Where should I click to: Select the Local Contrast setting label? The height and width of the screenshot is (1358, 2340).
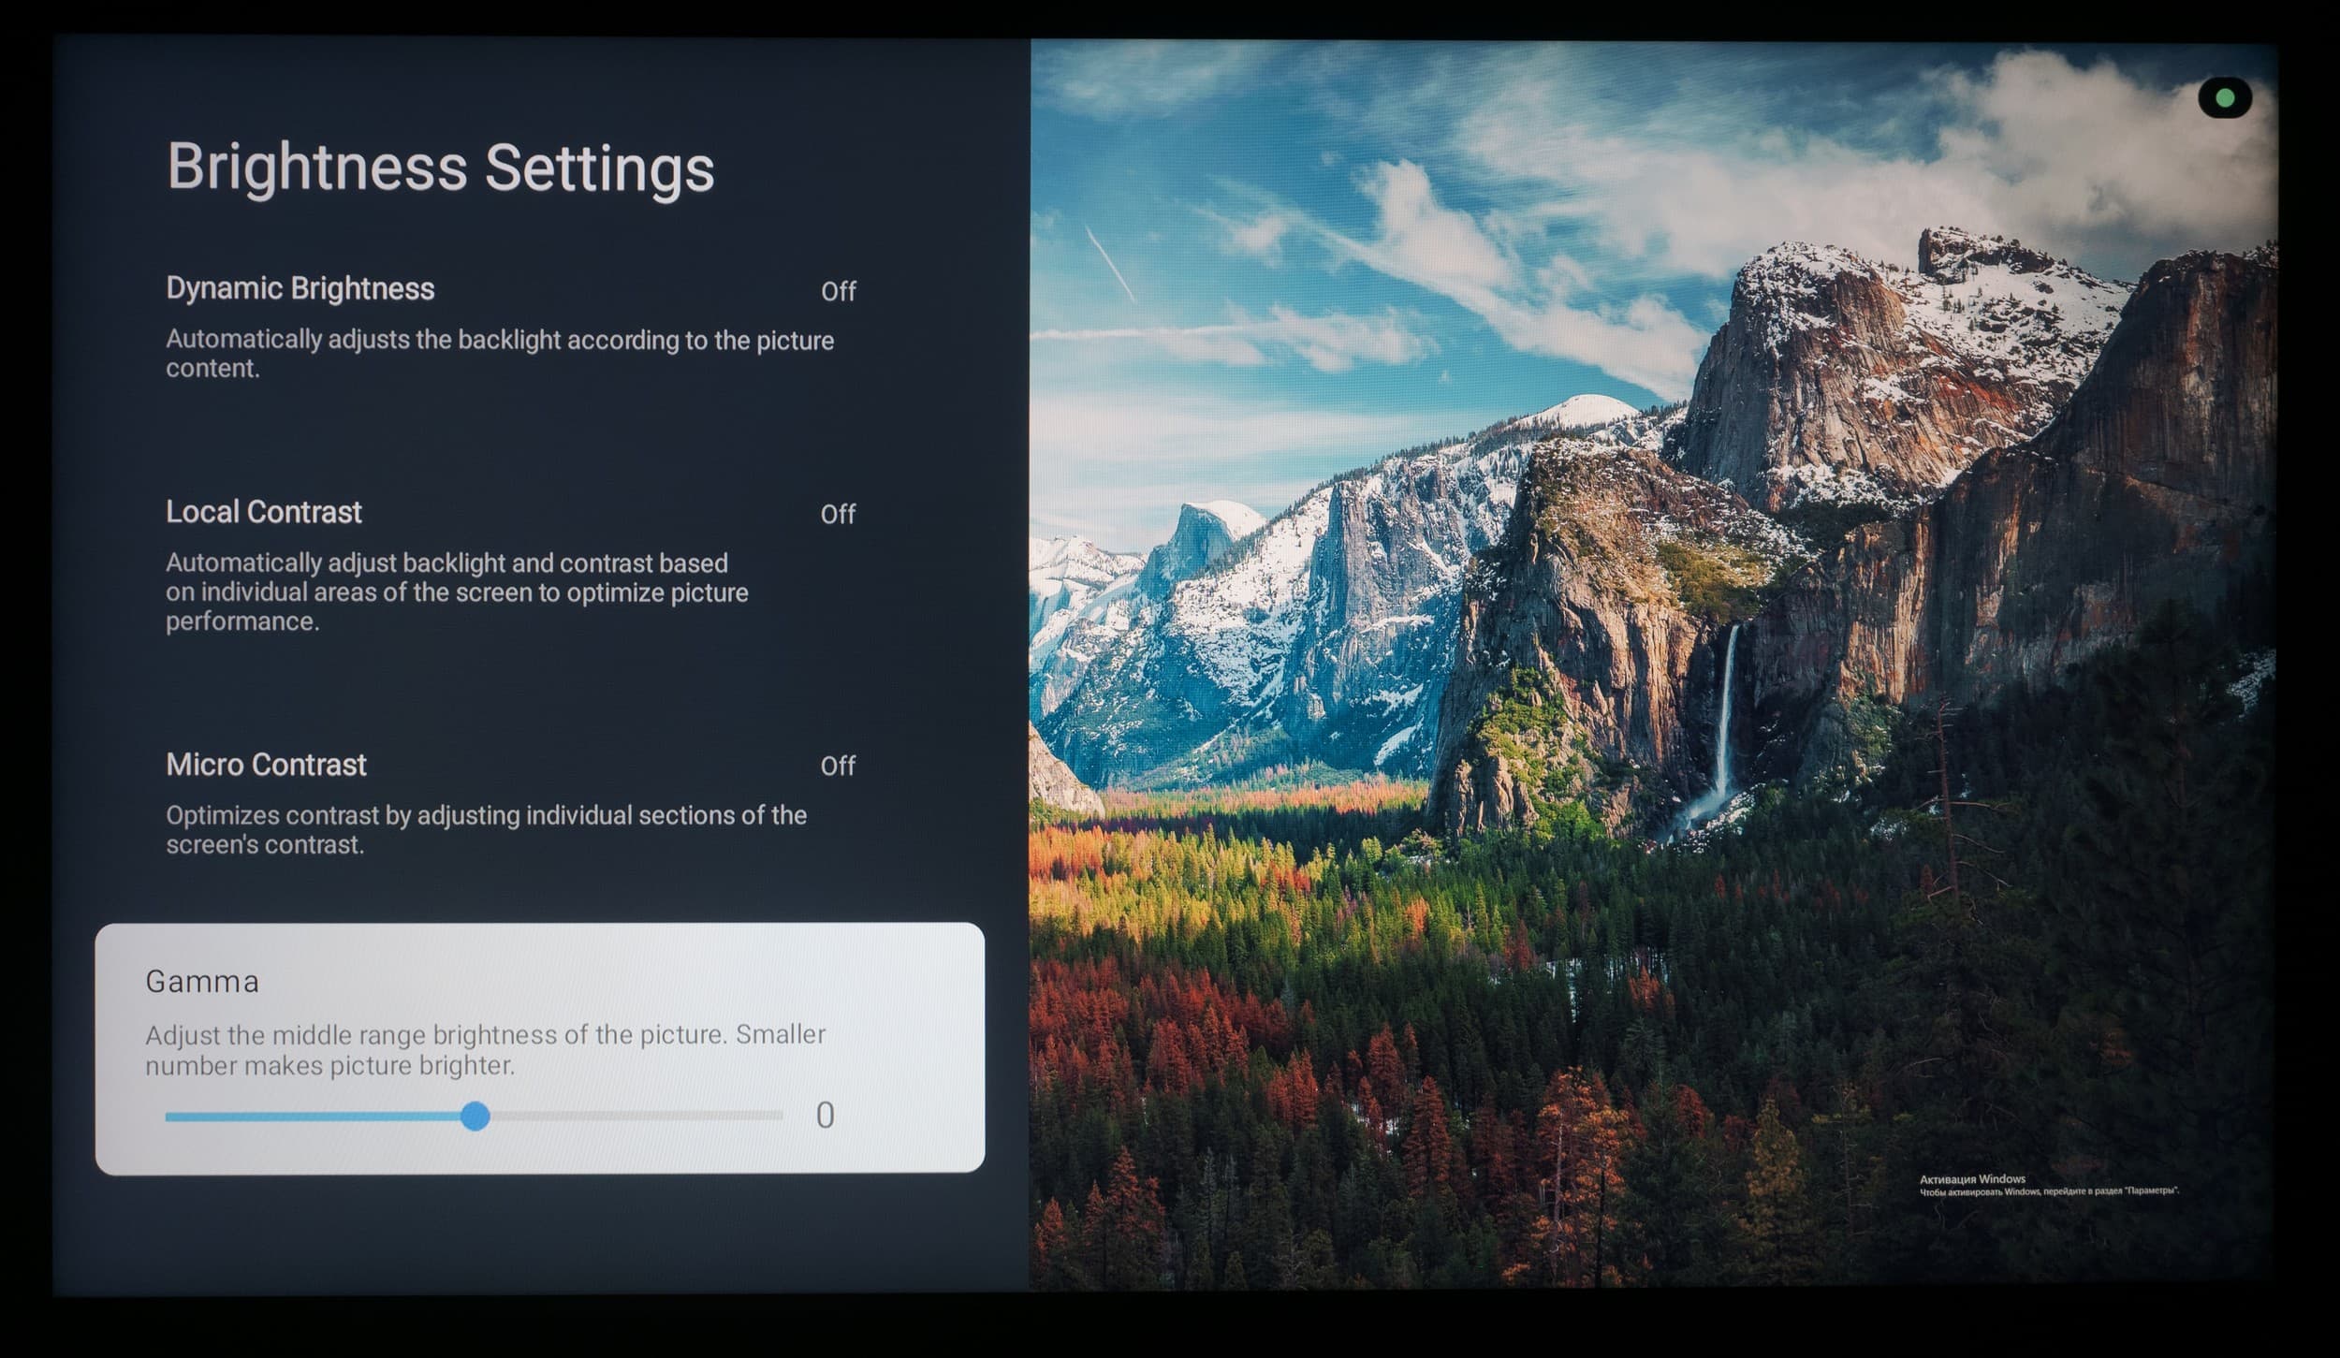click(263, 512)
